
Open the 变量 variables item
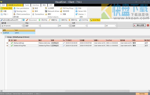pyautogui.click(x=63, y=14)
